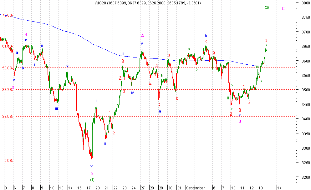Click the 3550 price axis label
311x190 pixels.
point(306,76)
